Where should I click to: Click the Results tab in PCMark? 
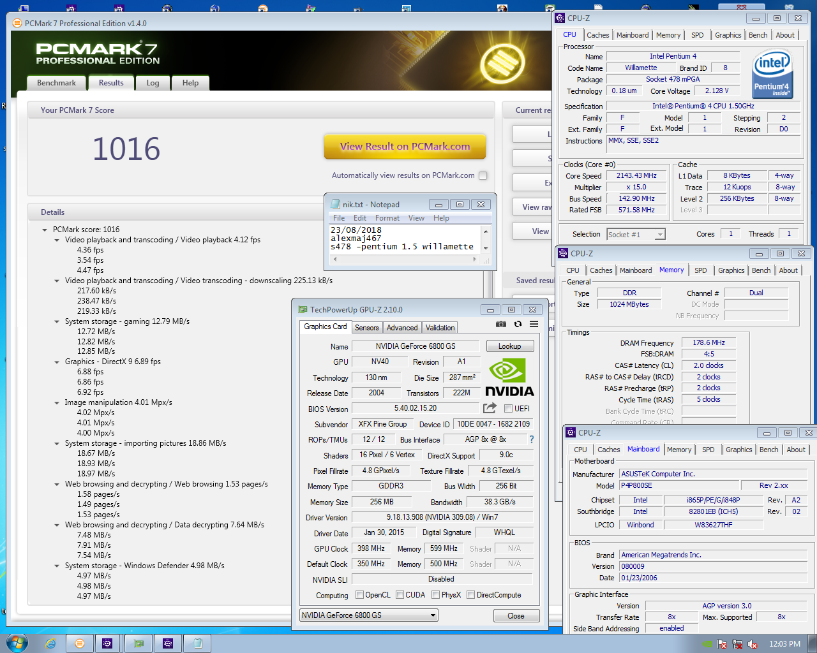pos(111,83)
